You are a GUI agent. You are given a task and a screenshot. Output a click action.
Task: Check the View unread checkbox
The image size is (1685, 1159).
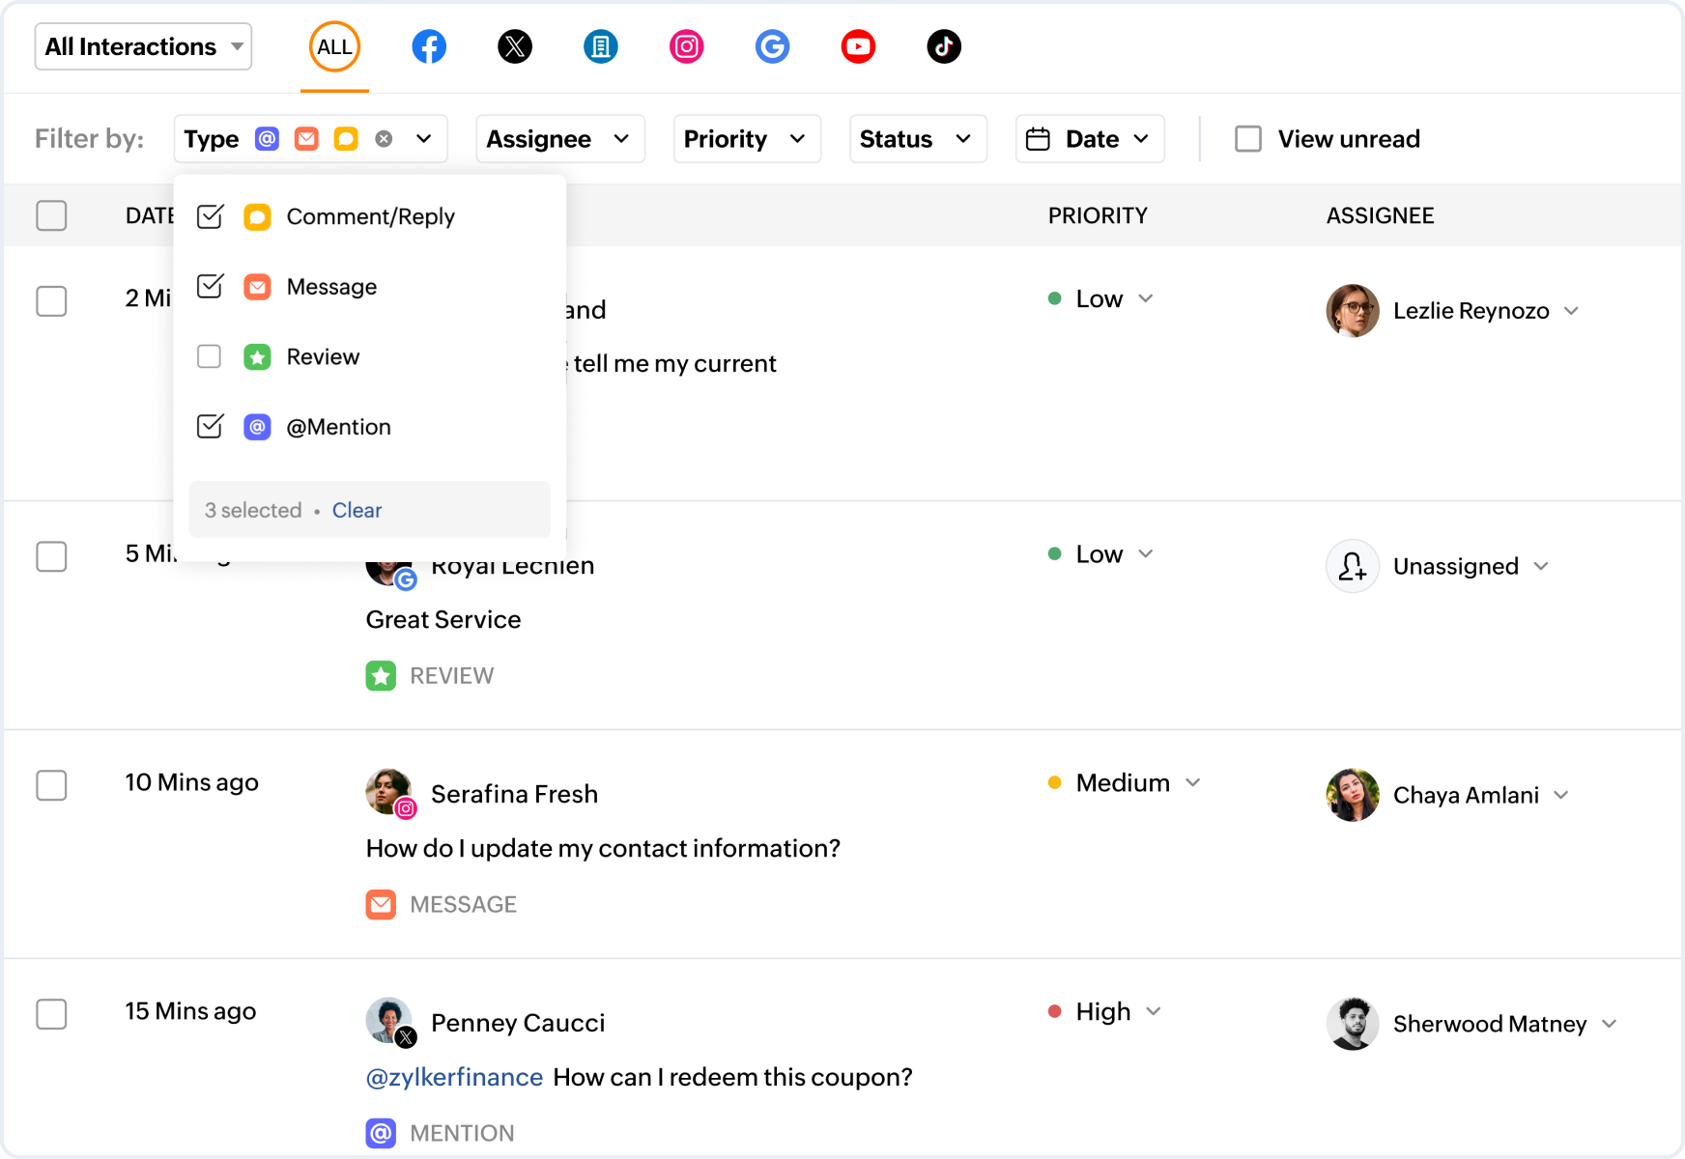[1248, 138]
